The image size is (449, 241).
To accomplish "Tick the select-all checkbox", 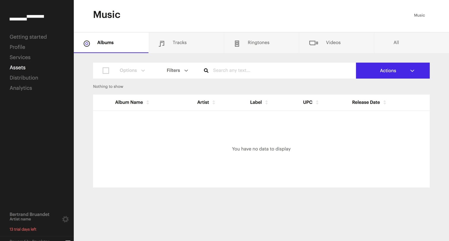I will pyautogui.click(x=106, y=70).
